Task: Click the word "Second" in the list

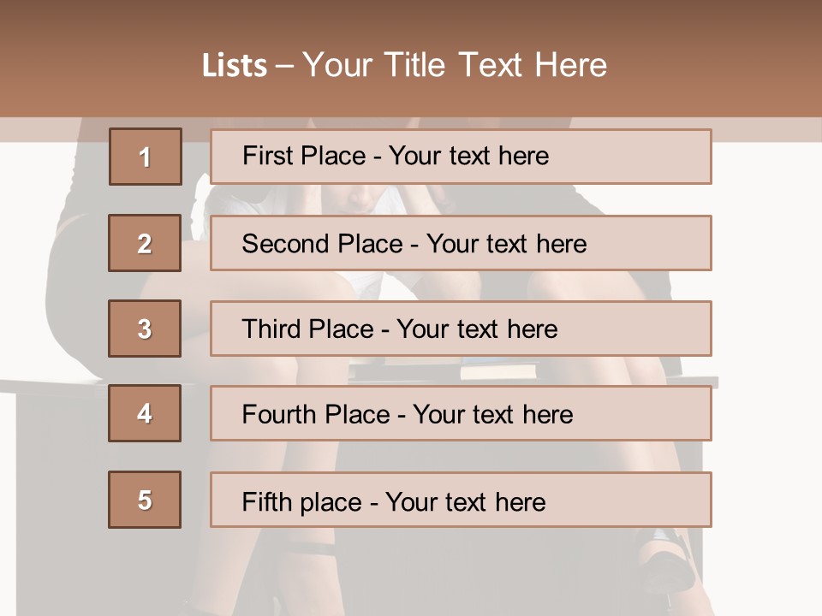Action: (285, 244)
